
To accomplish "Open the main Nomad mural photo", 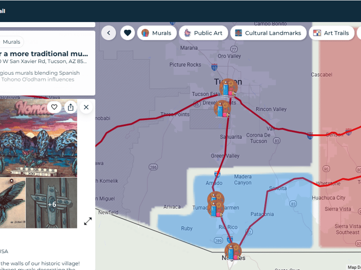I will (39, 138).
